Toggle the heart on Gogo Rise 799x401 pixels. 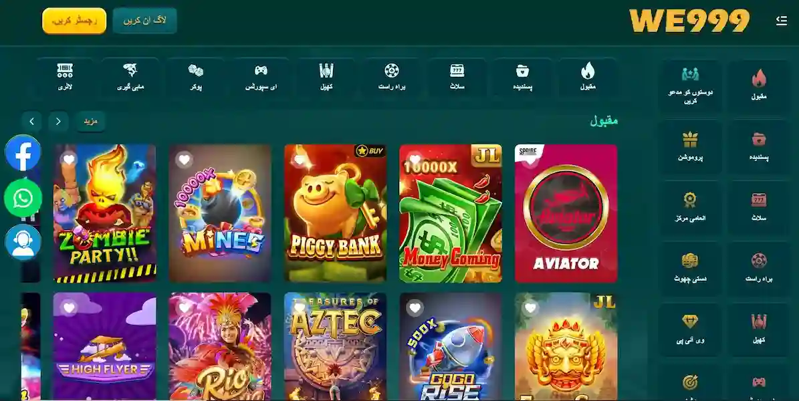(x=415, y=307)
